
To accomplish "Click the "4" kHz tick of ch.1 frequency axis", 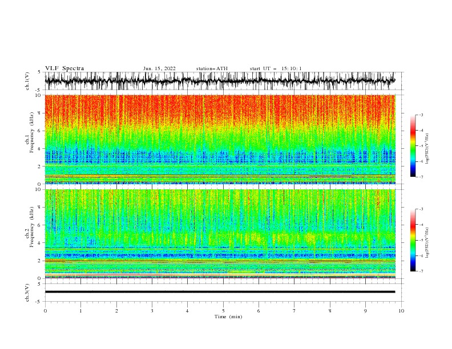I will point(39,149).
